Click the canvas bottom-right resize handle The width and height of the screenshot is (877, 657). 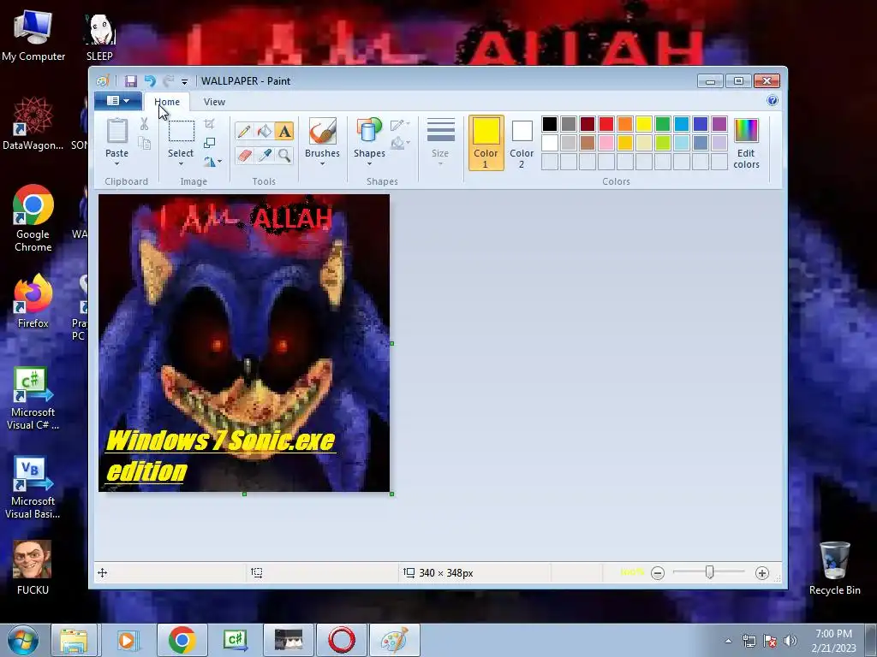point(391,494)
